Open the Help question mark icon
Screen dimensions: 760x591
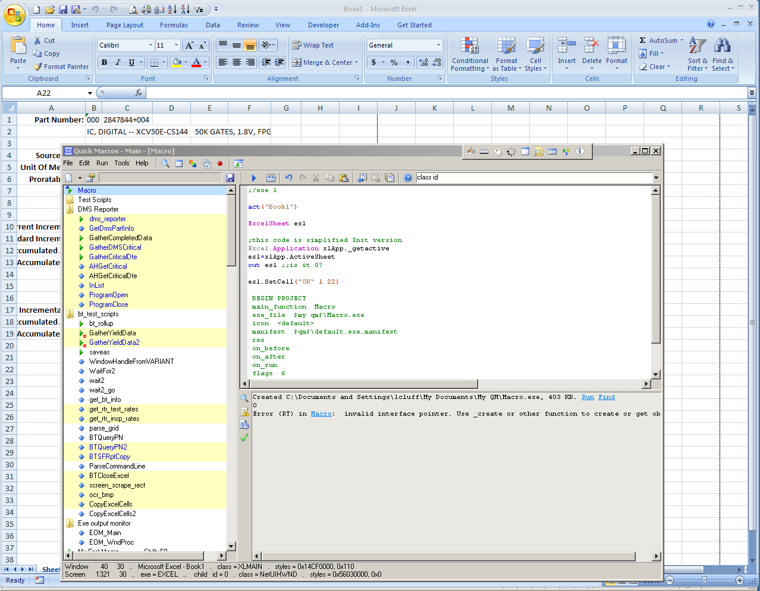point(408,178)
